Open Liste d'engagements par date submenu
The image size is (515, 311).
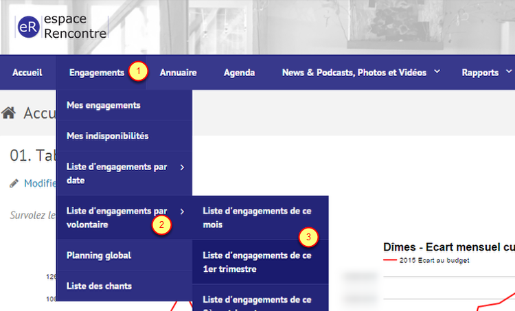point(124,174)
